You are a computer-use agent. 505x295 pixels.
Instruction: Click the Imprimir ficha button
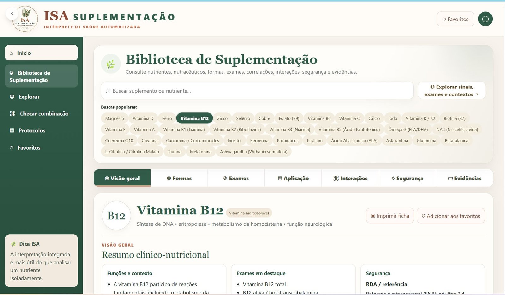[390, 216]
